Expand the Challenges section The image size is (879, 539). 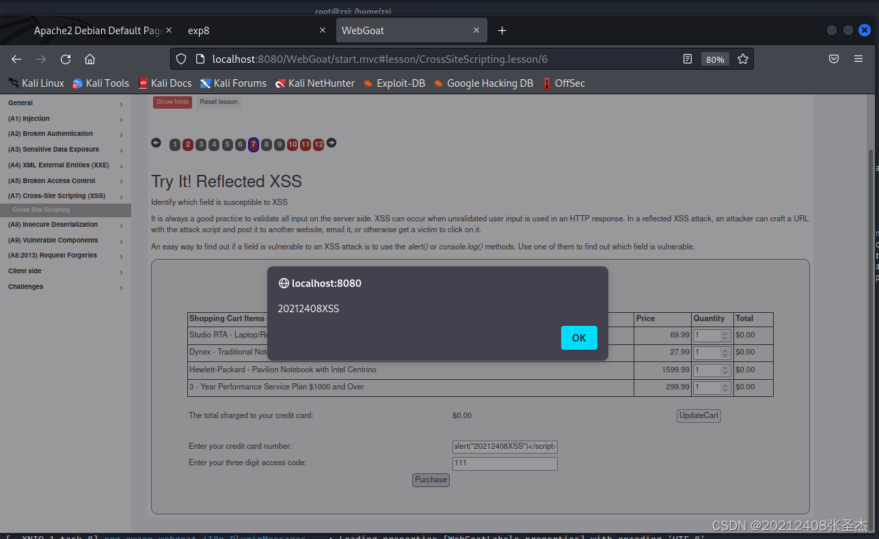pyautogui.click(x=66, y=287)
